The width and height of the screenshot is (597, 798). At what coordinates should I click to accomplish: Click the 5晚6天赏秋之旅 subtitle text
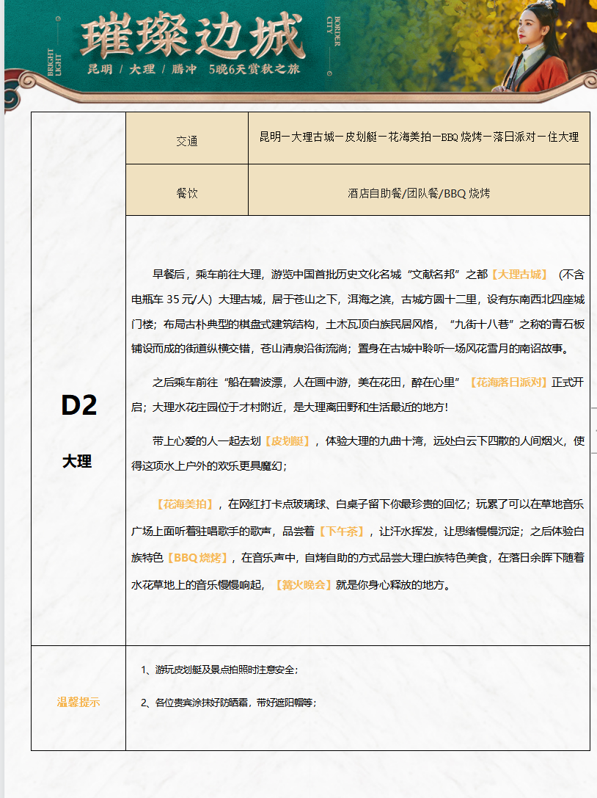254,69
